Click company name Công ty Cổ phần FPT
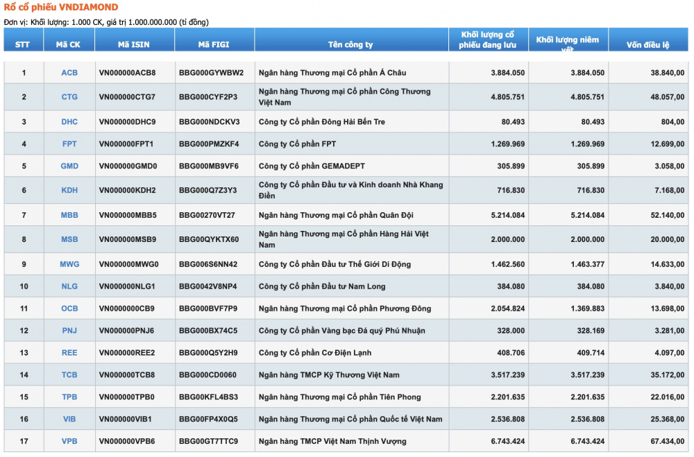 point(298,144)
